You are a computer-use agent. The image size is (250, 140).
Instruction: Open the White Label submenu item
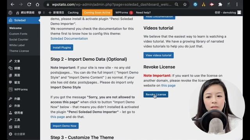tap(17, 45)
